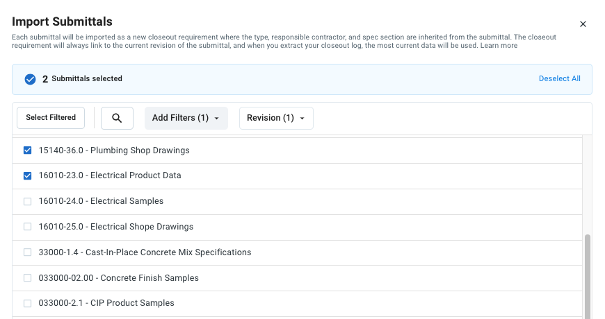Expand the Revision (1) dropdown

pyautogui.click(x=275, y=119)
